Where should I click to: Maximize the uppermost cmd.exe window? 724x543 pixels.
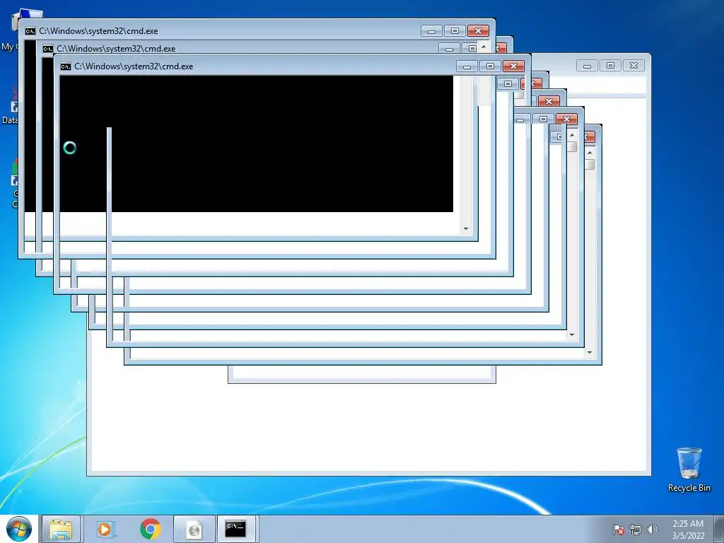455,31
